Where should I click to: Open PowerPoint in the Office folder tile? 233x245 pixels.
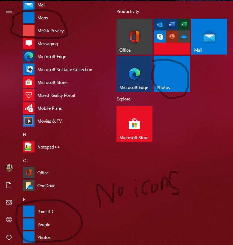coord(172,37)
